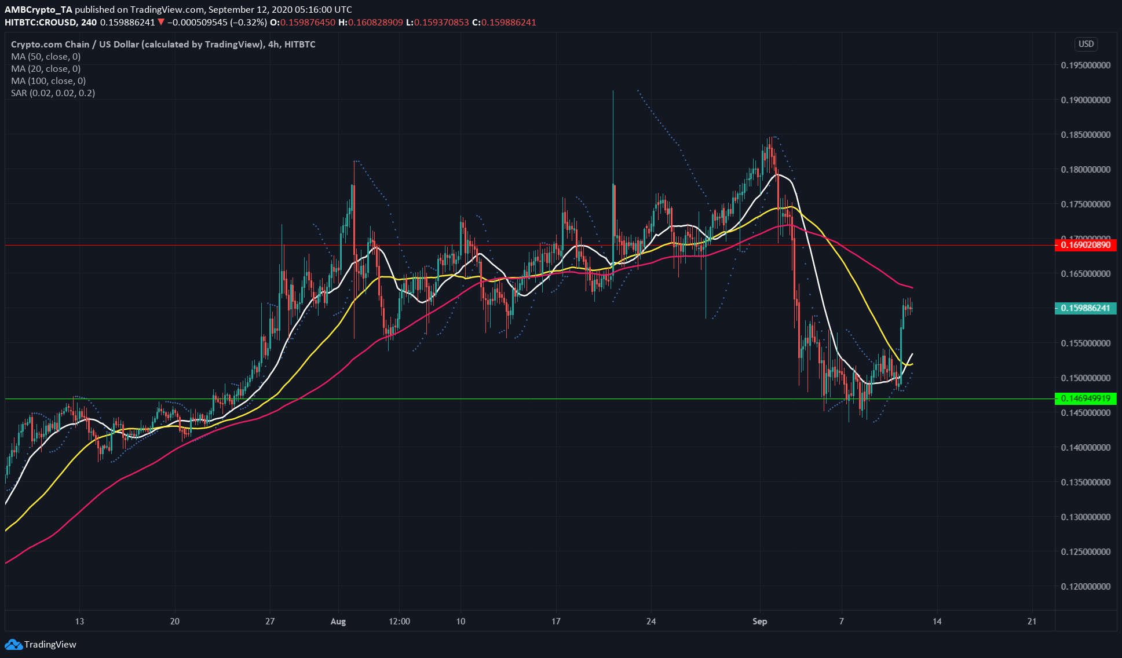Image resolution: width=1122 pixels, height=658 pixels.
Task: Click the USD currency button
Action: [1086, 44]
